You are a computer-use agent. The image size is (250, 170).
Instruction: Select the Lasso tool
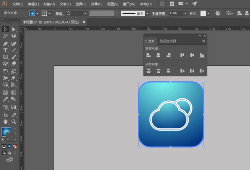coord(14,36)
